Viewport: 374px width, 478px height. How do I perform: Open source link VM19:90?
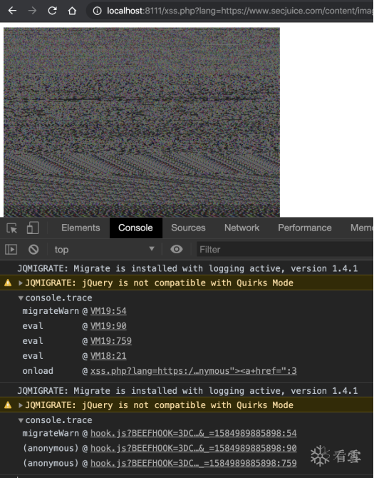click(x=108, y=326)
